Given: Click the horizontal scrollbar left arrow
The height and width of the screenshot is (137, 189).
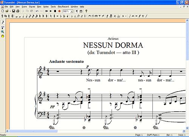Looking at the screenshot, I should click(x=7, y=131).
